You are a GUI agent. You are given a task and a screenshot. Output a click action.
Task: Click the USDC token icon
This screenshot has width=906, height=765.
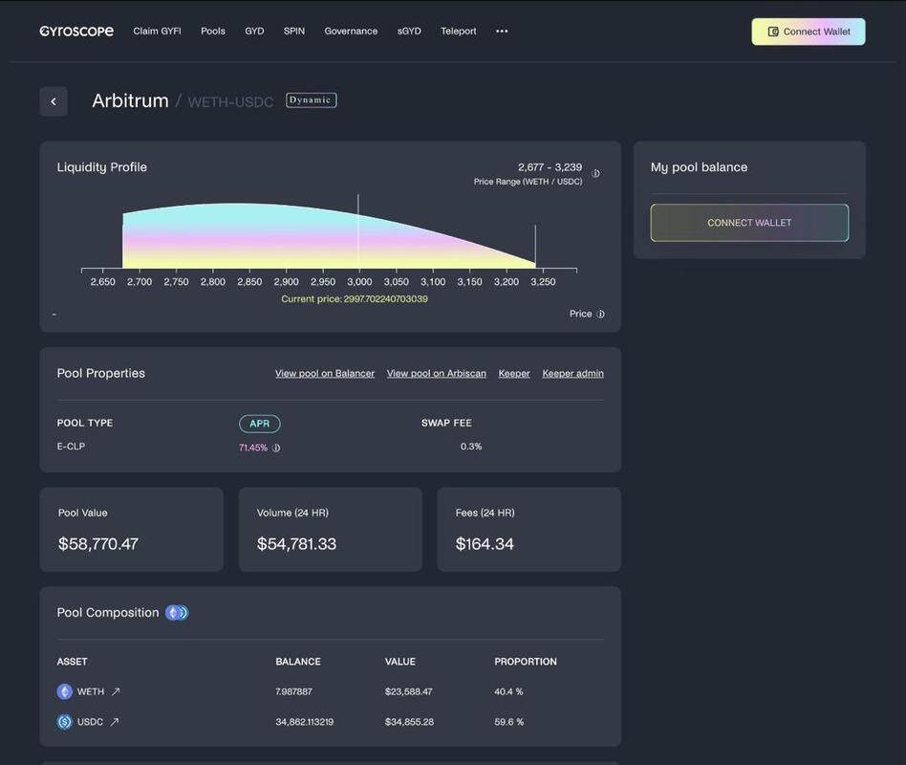[x=65, y=722]
